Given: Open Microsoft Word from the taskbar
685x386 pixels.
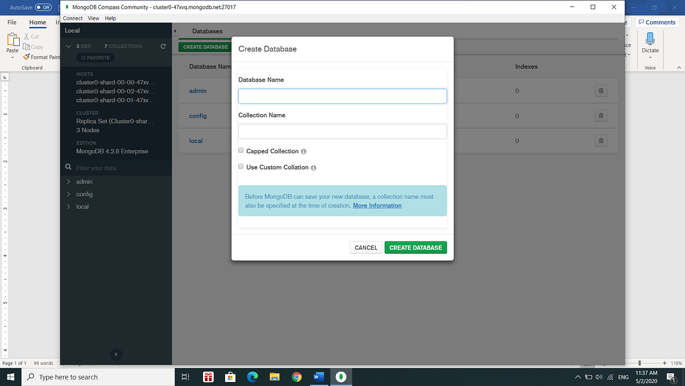Looking at the screenshot, I should 319,377.
